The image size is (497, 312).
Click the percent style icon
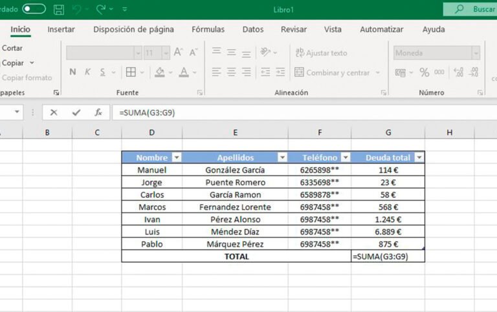coord(425,72)
